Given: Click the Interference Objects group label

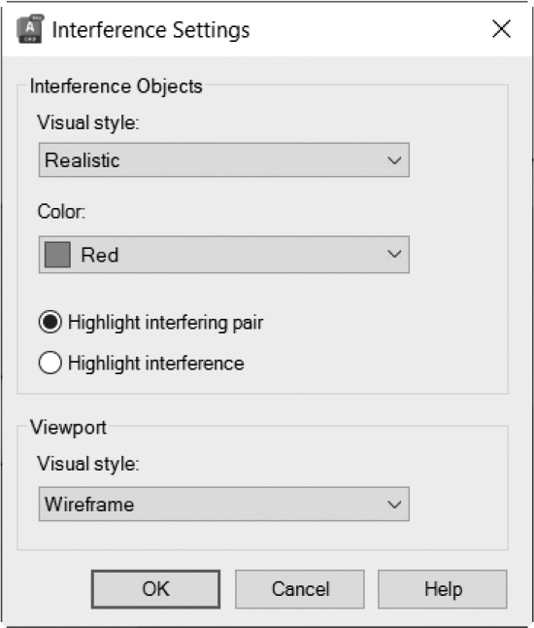Looking at the screenshot, I should [117, 87].
